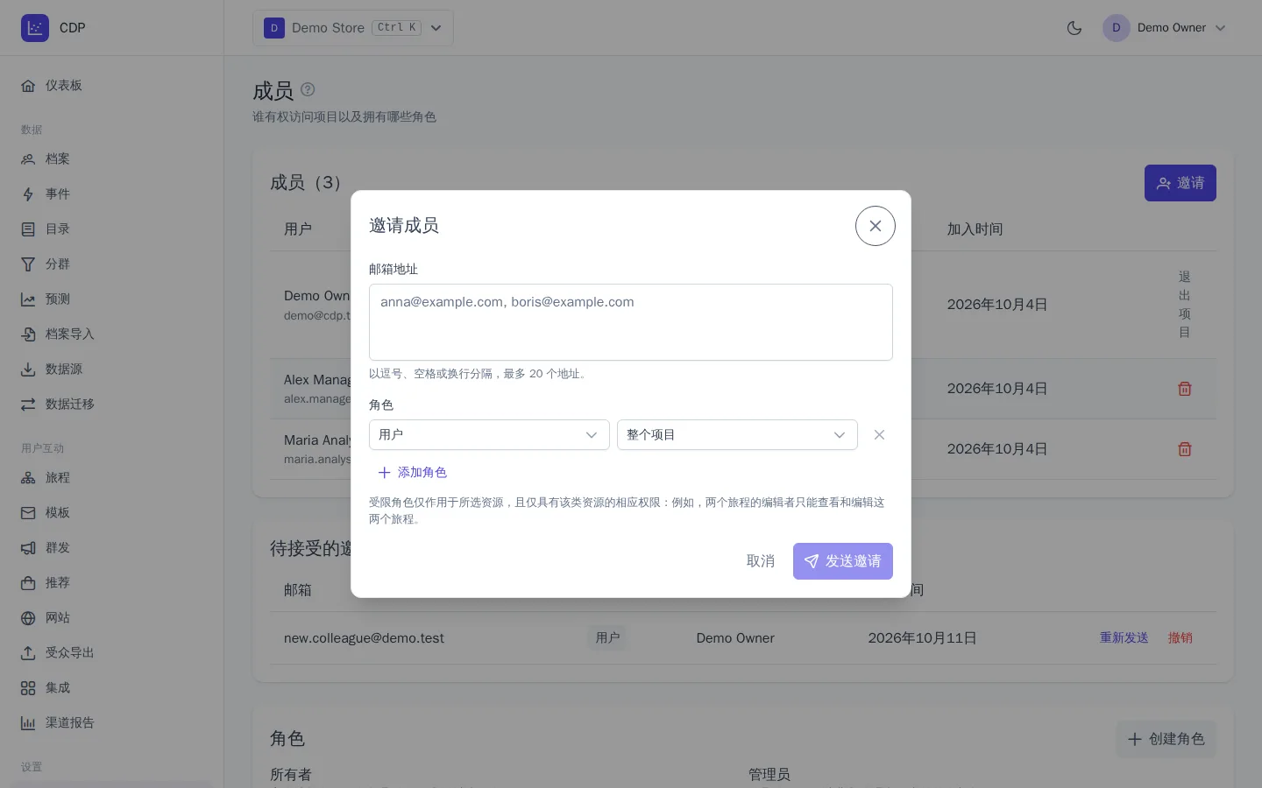This screenshot has width=1262, height=788.
Task: Click the 群发 megaphone icon
Action: tap(28, 548)
